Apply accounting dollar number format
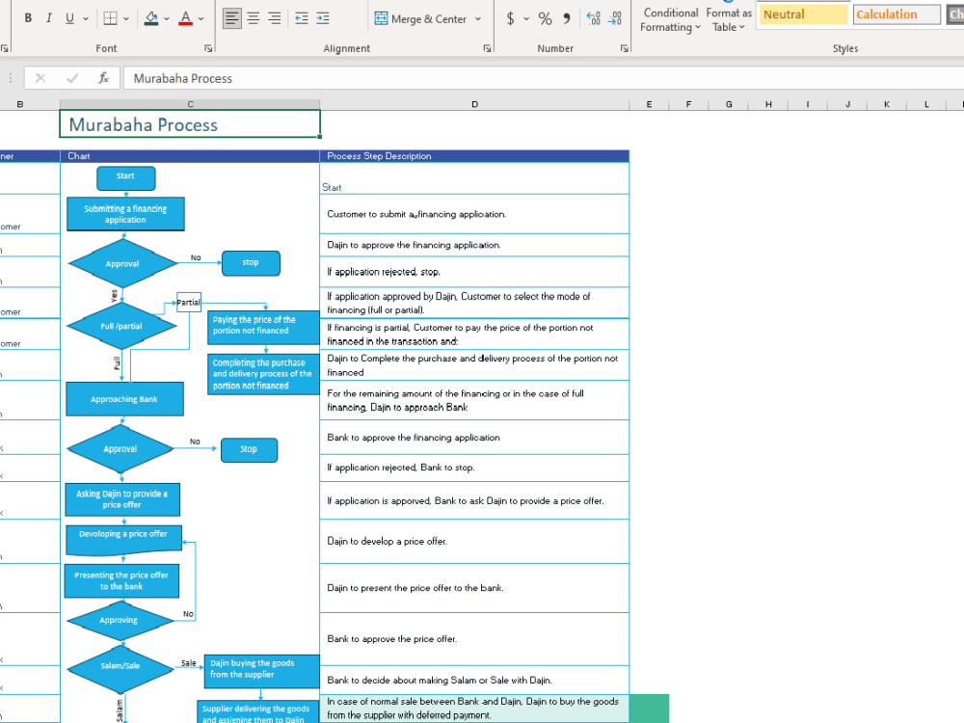The height and width of the screenshot is (723, 964). point(510,18)
